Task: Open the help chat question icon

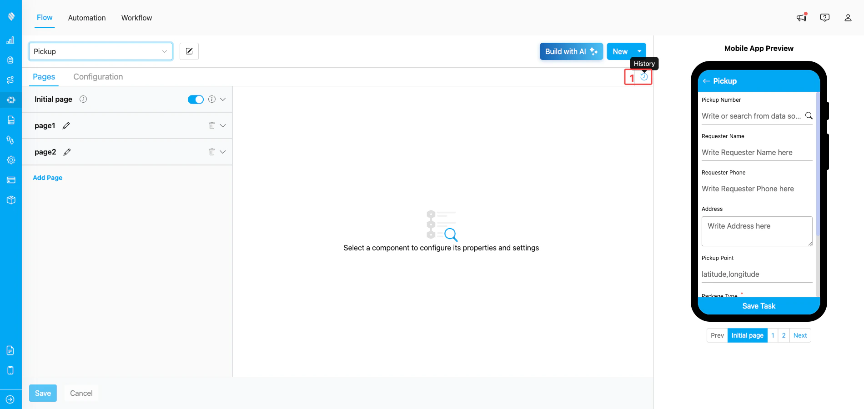Action: (x=825, y=17)
